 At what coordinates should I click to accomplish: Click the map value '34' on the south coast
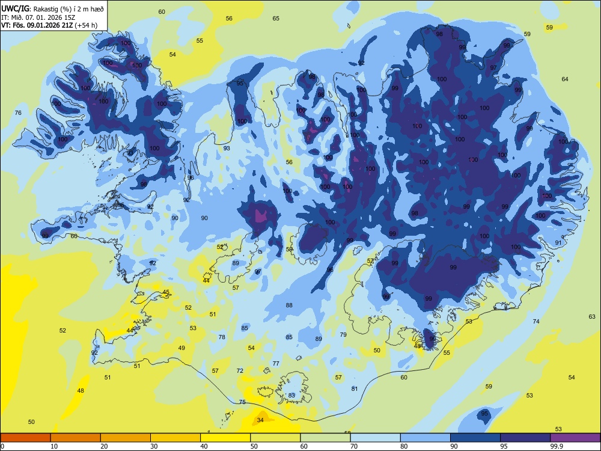(x=260, y=420)
